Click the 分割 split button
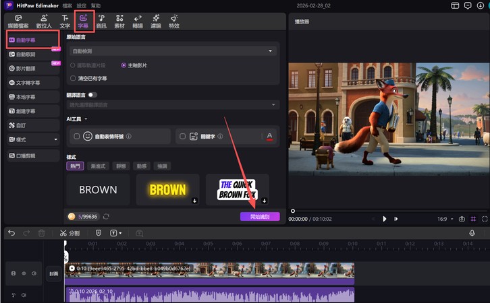This screenshot has width=490, height=303. pos(70,233)
